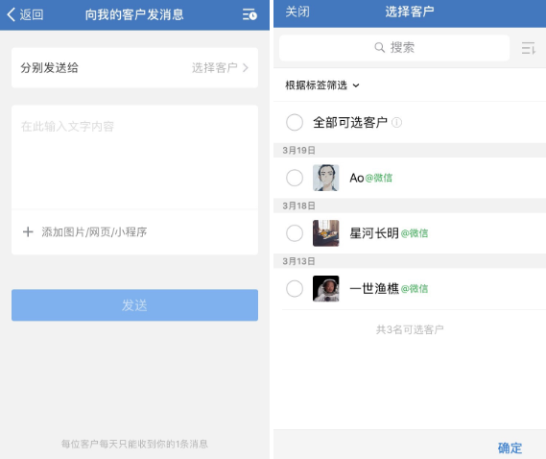
Task: Click the 发送 button
Action: [x=134, y=305]
